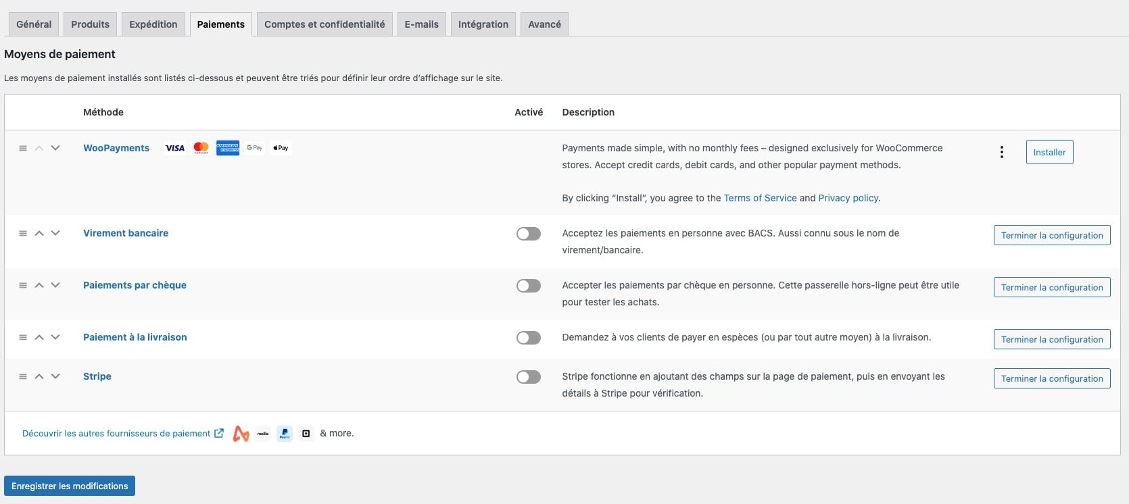Enable the Virement bancaire toggle
This screenshot has width=1129, height=504.
pyautogui.click(x=529, y=234)
